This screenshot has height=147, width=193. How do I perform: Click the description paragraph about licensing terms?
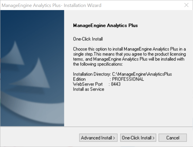point(130,56)
